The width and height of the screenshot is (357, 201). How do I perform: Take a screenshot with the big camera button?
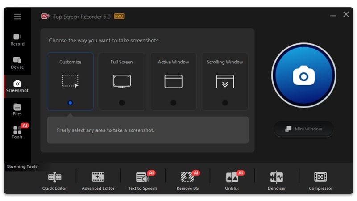304,75
